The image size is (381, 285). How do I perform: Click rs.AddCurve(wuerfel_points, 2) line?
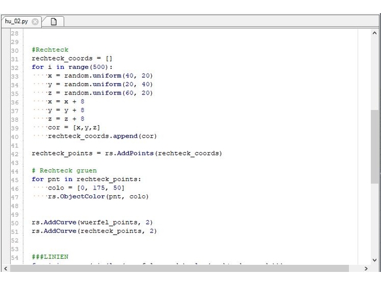(x=92, y=222)
